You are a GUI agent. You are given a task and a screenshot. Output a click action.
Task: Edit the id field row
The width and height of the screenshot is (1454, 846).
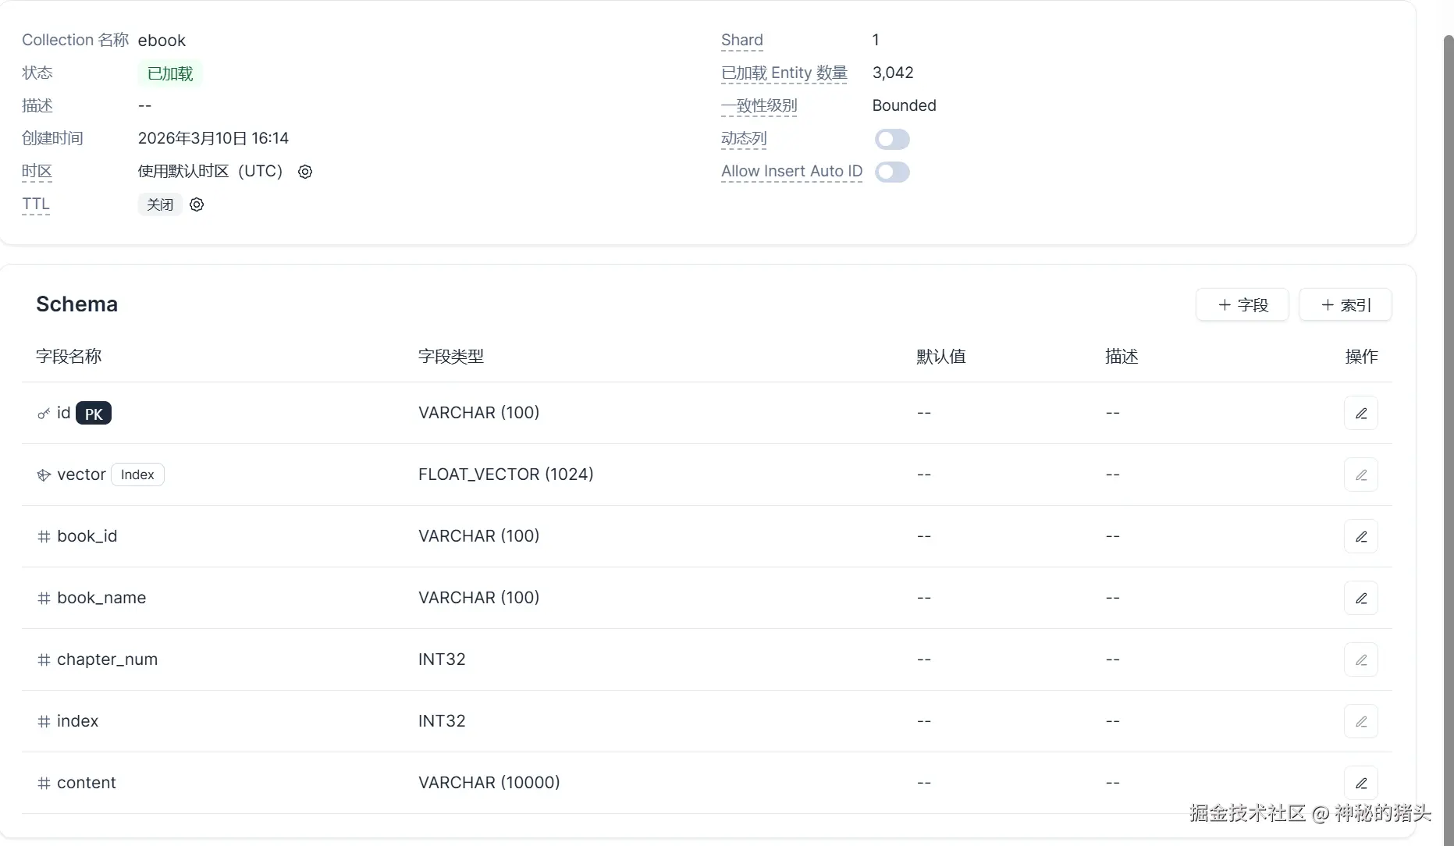click(x=1360, y=414)
